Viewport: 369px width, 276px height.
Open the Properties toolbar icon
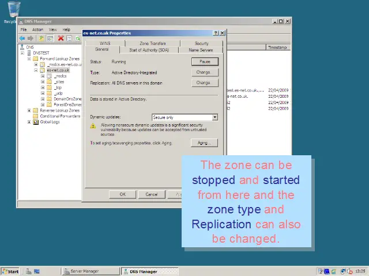click(69, 39)
